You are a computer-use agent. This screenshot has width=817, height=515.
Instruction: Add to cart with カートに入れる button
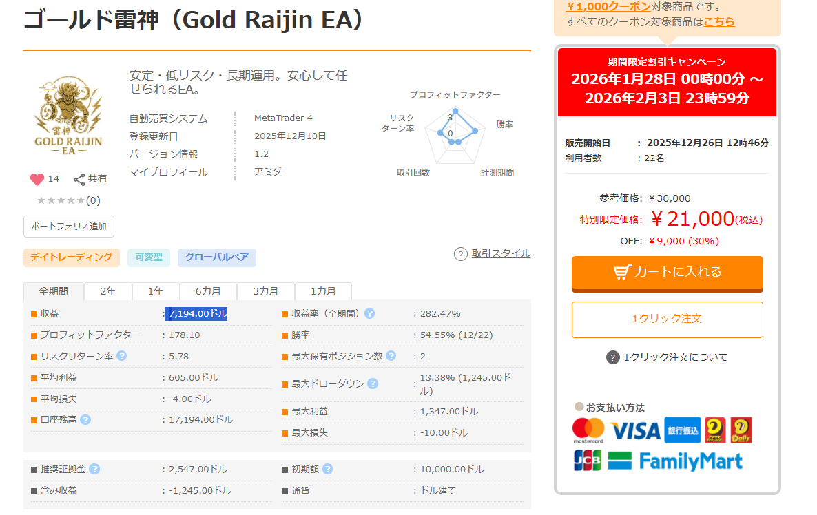667,272
